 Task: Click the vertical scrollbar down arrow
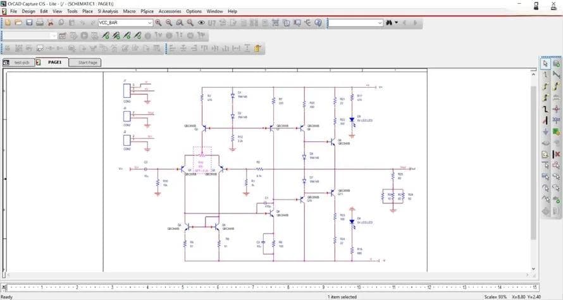[x=533, y=269]
